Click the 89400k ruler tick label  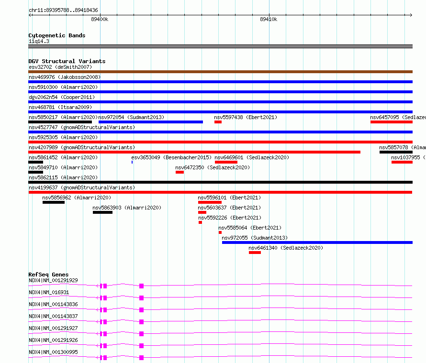click(100, 19)
